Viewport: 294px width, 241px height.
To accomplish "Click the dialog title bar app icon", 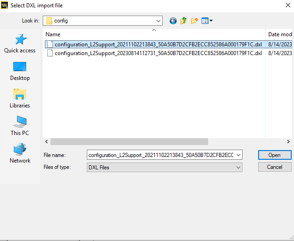I will 5,5.
